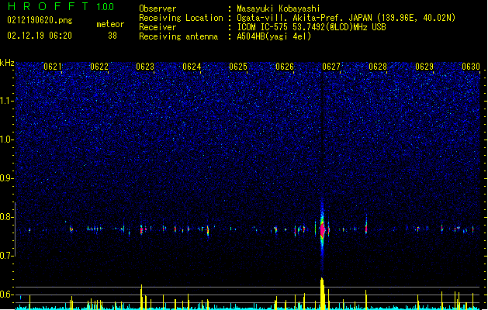Viewport: 488px width, 310px height.
Task: Click the meteor count value 38
Action: (112, 36)
